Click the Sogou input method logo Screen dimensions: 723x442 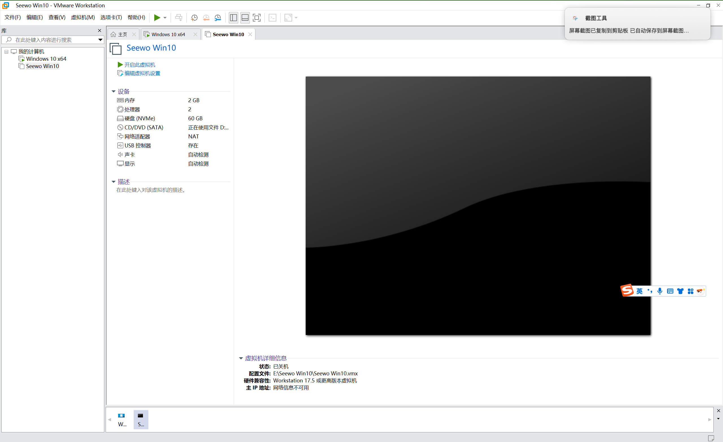(x=627, y=290)
